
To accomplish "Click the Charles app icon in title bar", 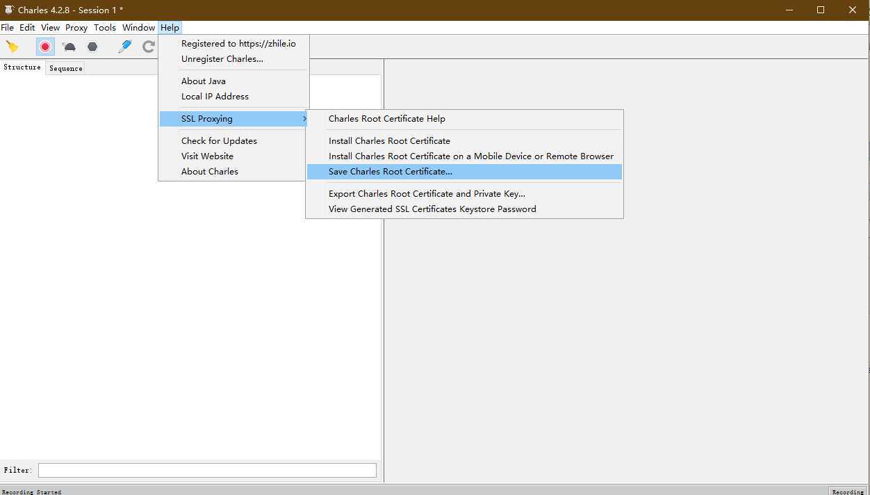I will point(9,10).
